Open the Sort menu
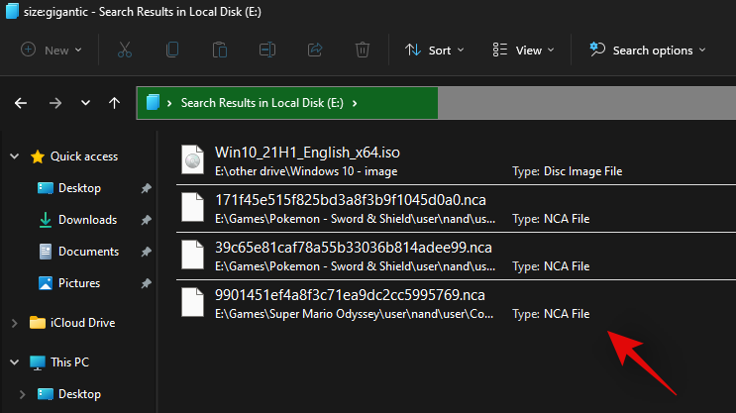The image size is (736, 413). click(428, 50)
